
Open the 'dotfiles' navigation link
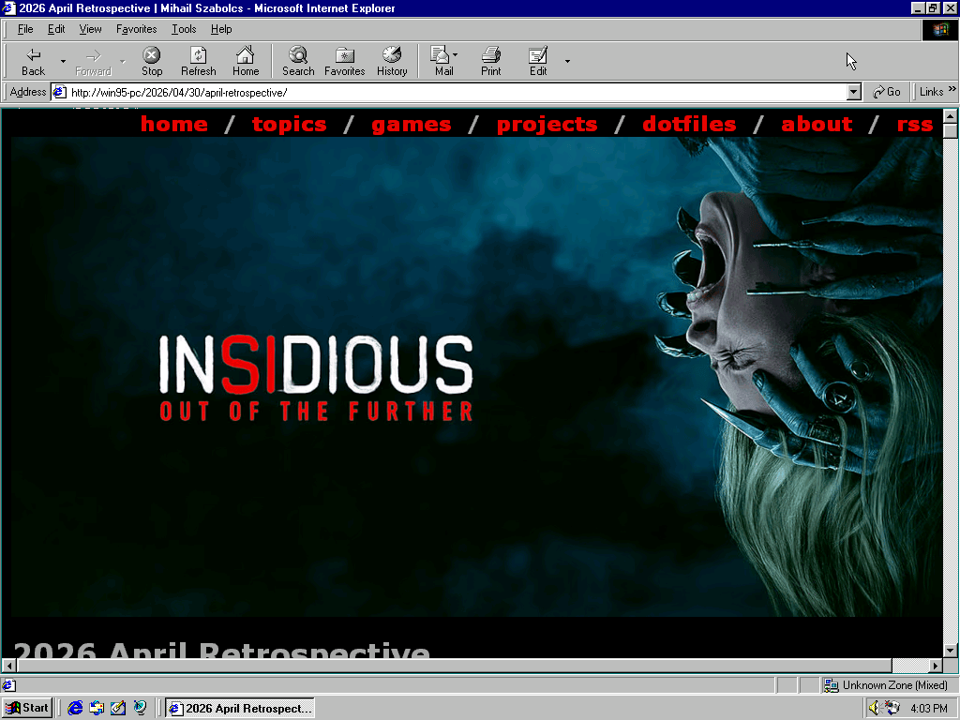tap(689, 124)
